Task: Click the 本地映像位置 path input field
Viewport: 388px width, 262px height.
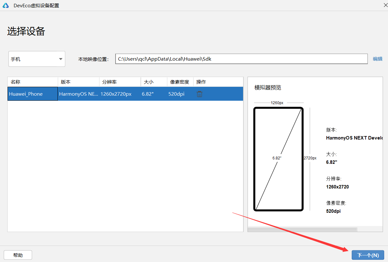Action: tap(241, 59)
